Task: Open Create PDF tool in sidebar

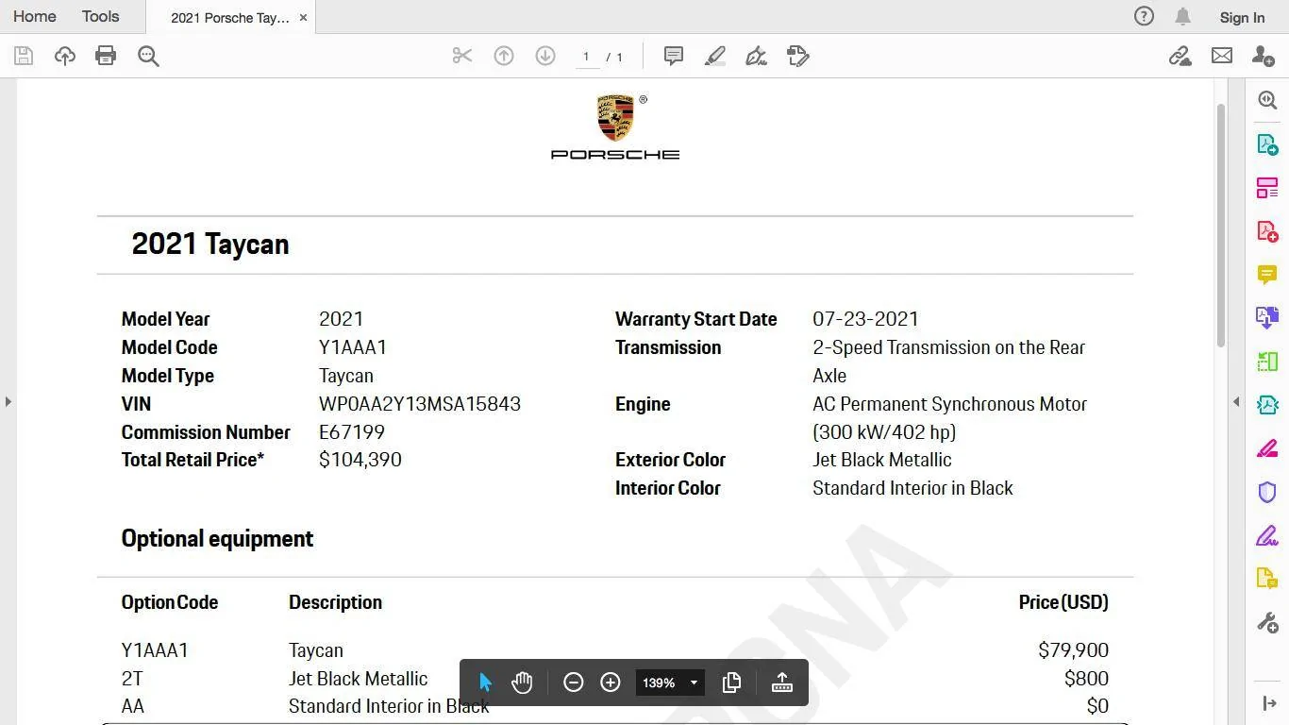Action: [1267, 231]
